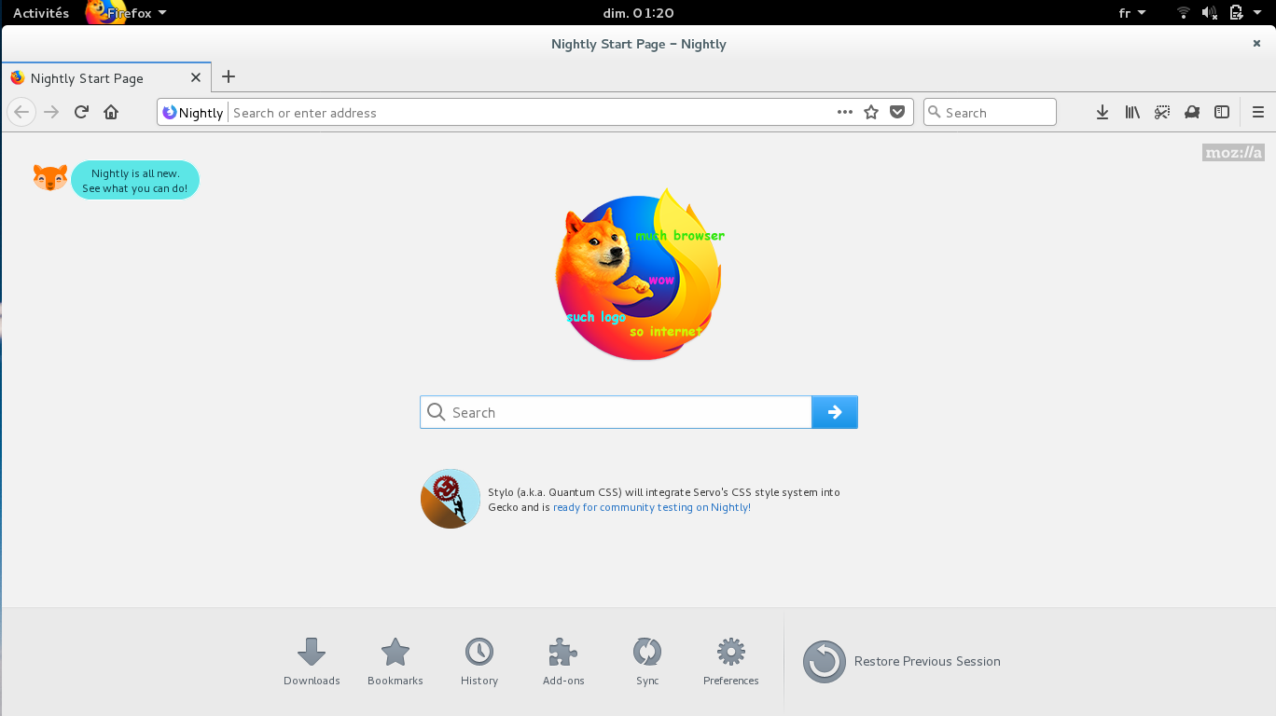Open the clock calendar dim. 01:20

point(639,13)
